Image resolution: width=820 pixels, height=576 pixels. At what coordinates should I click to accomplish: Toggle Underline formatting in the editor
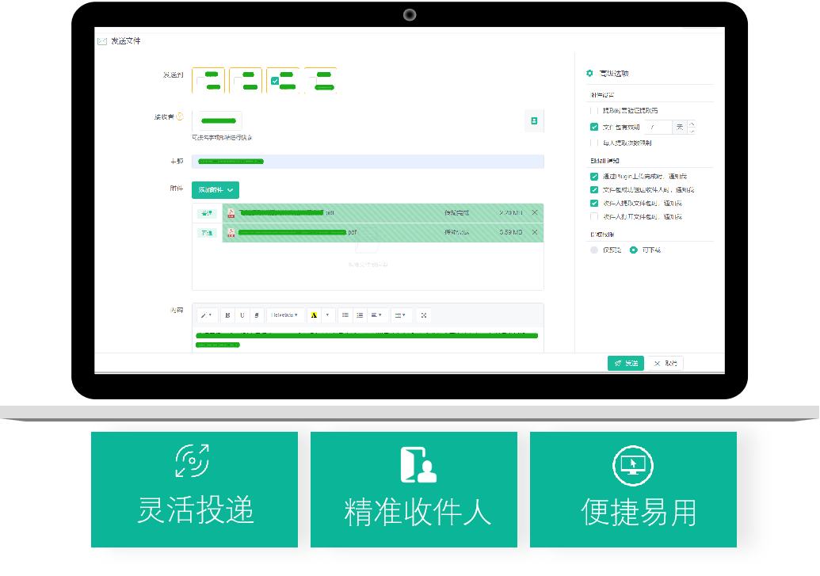coord(242,315)
